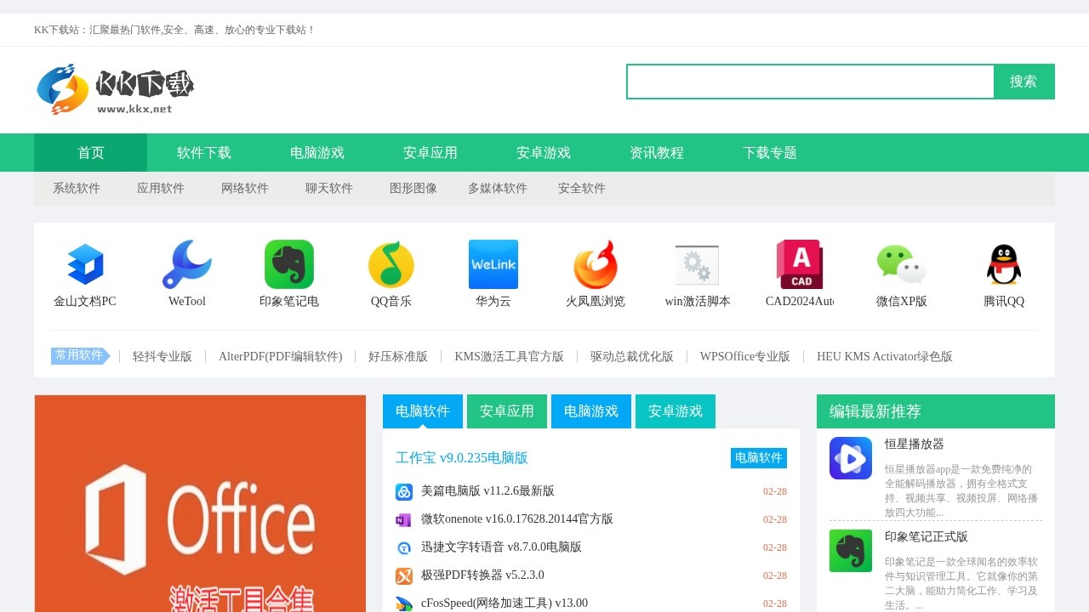
Task: Select the 火凤凰浏览器 flame icon
Action: point(595,263)
